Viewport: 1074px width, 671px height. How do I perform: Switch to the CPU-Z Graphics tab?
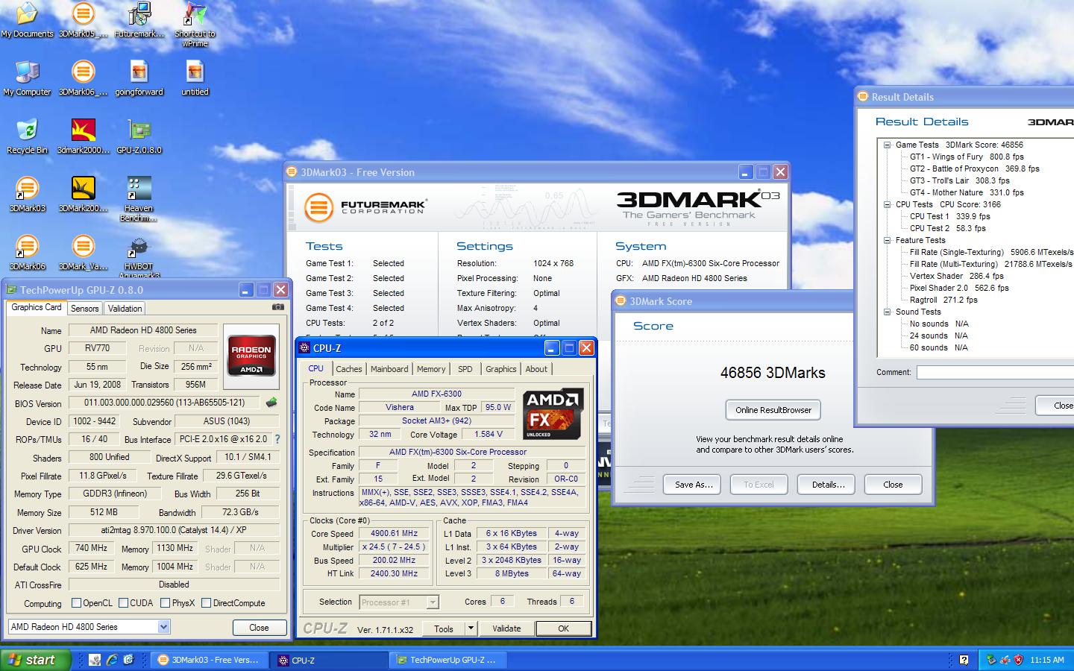point(500,369)
